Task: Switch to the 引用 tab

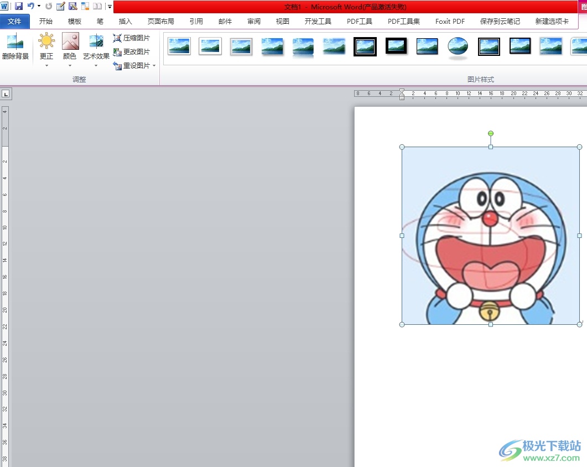Action: coord(196,22)
